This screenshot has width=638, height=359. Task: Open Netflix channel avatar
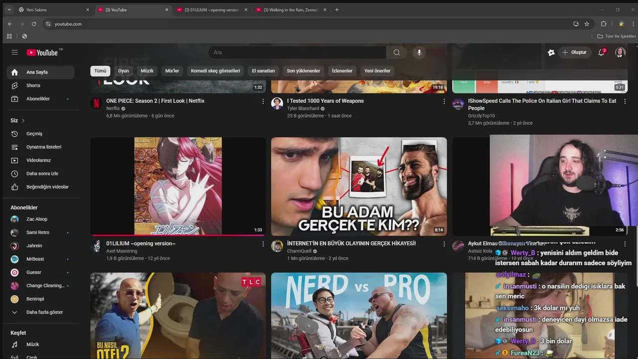click(x=96, y=103)
